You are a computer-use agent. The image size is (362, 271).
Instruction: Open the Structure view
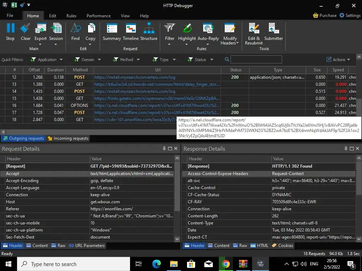pyautogui.click(x=149, y=28)
